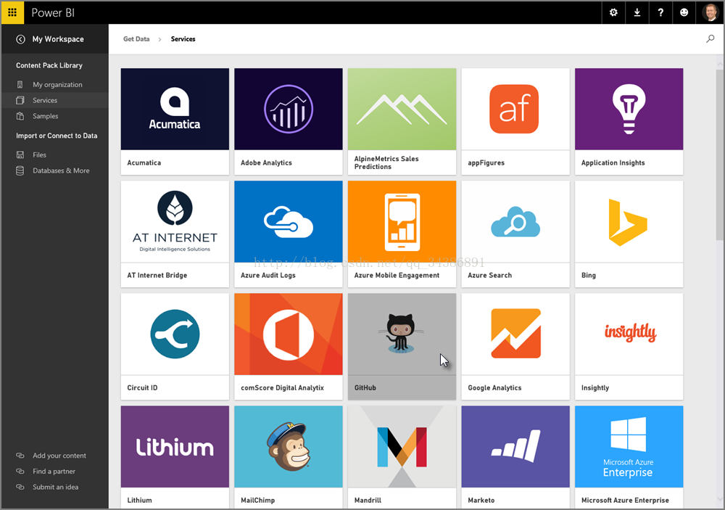Open Application Insights lightbulb logo
Screen dimensions: 725x510
pos(629,110)
